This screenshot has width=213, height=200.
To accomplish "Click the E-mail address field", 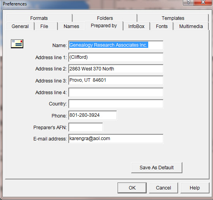I will coord(116,139).
